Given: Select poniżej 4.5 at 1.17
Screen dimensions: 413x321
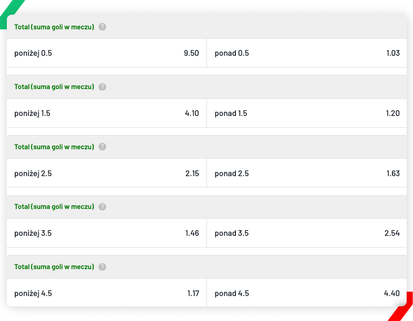Looking at the screenshot, I should 106,293.
